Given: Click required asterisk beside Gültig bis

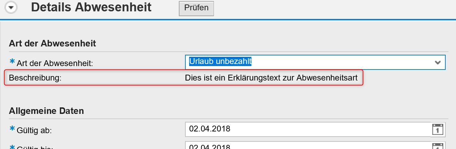Looking at the screenshot, I should pos(12,147).
